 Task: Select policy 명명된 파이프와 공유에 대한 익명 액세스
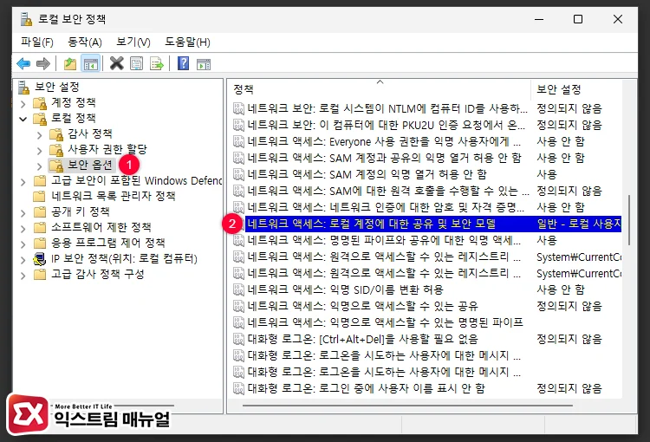coord(427,240)
